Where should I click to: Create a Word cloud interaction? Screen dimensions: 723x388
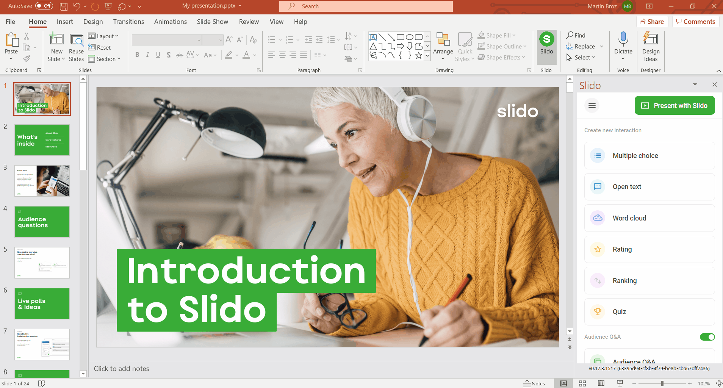[649, 218]
